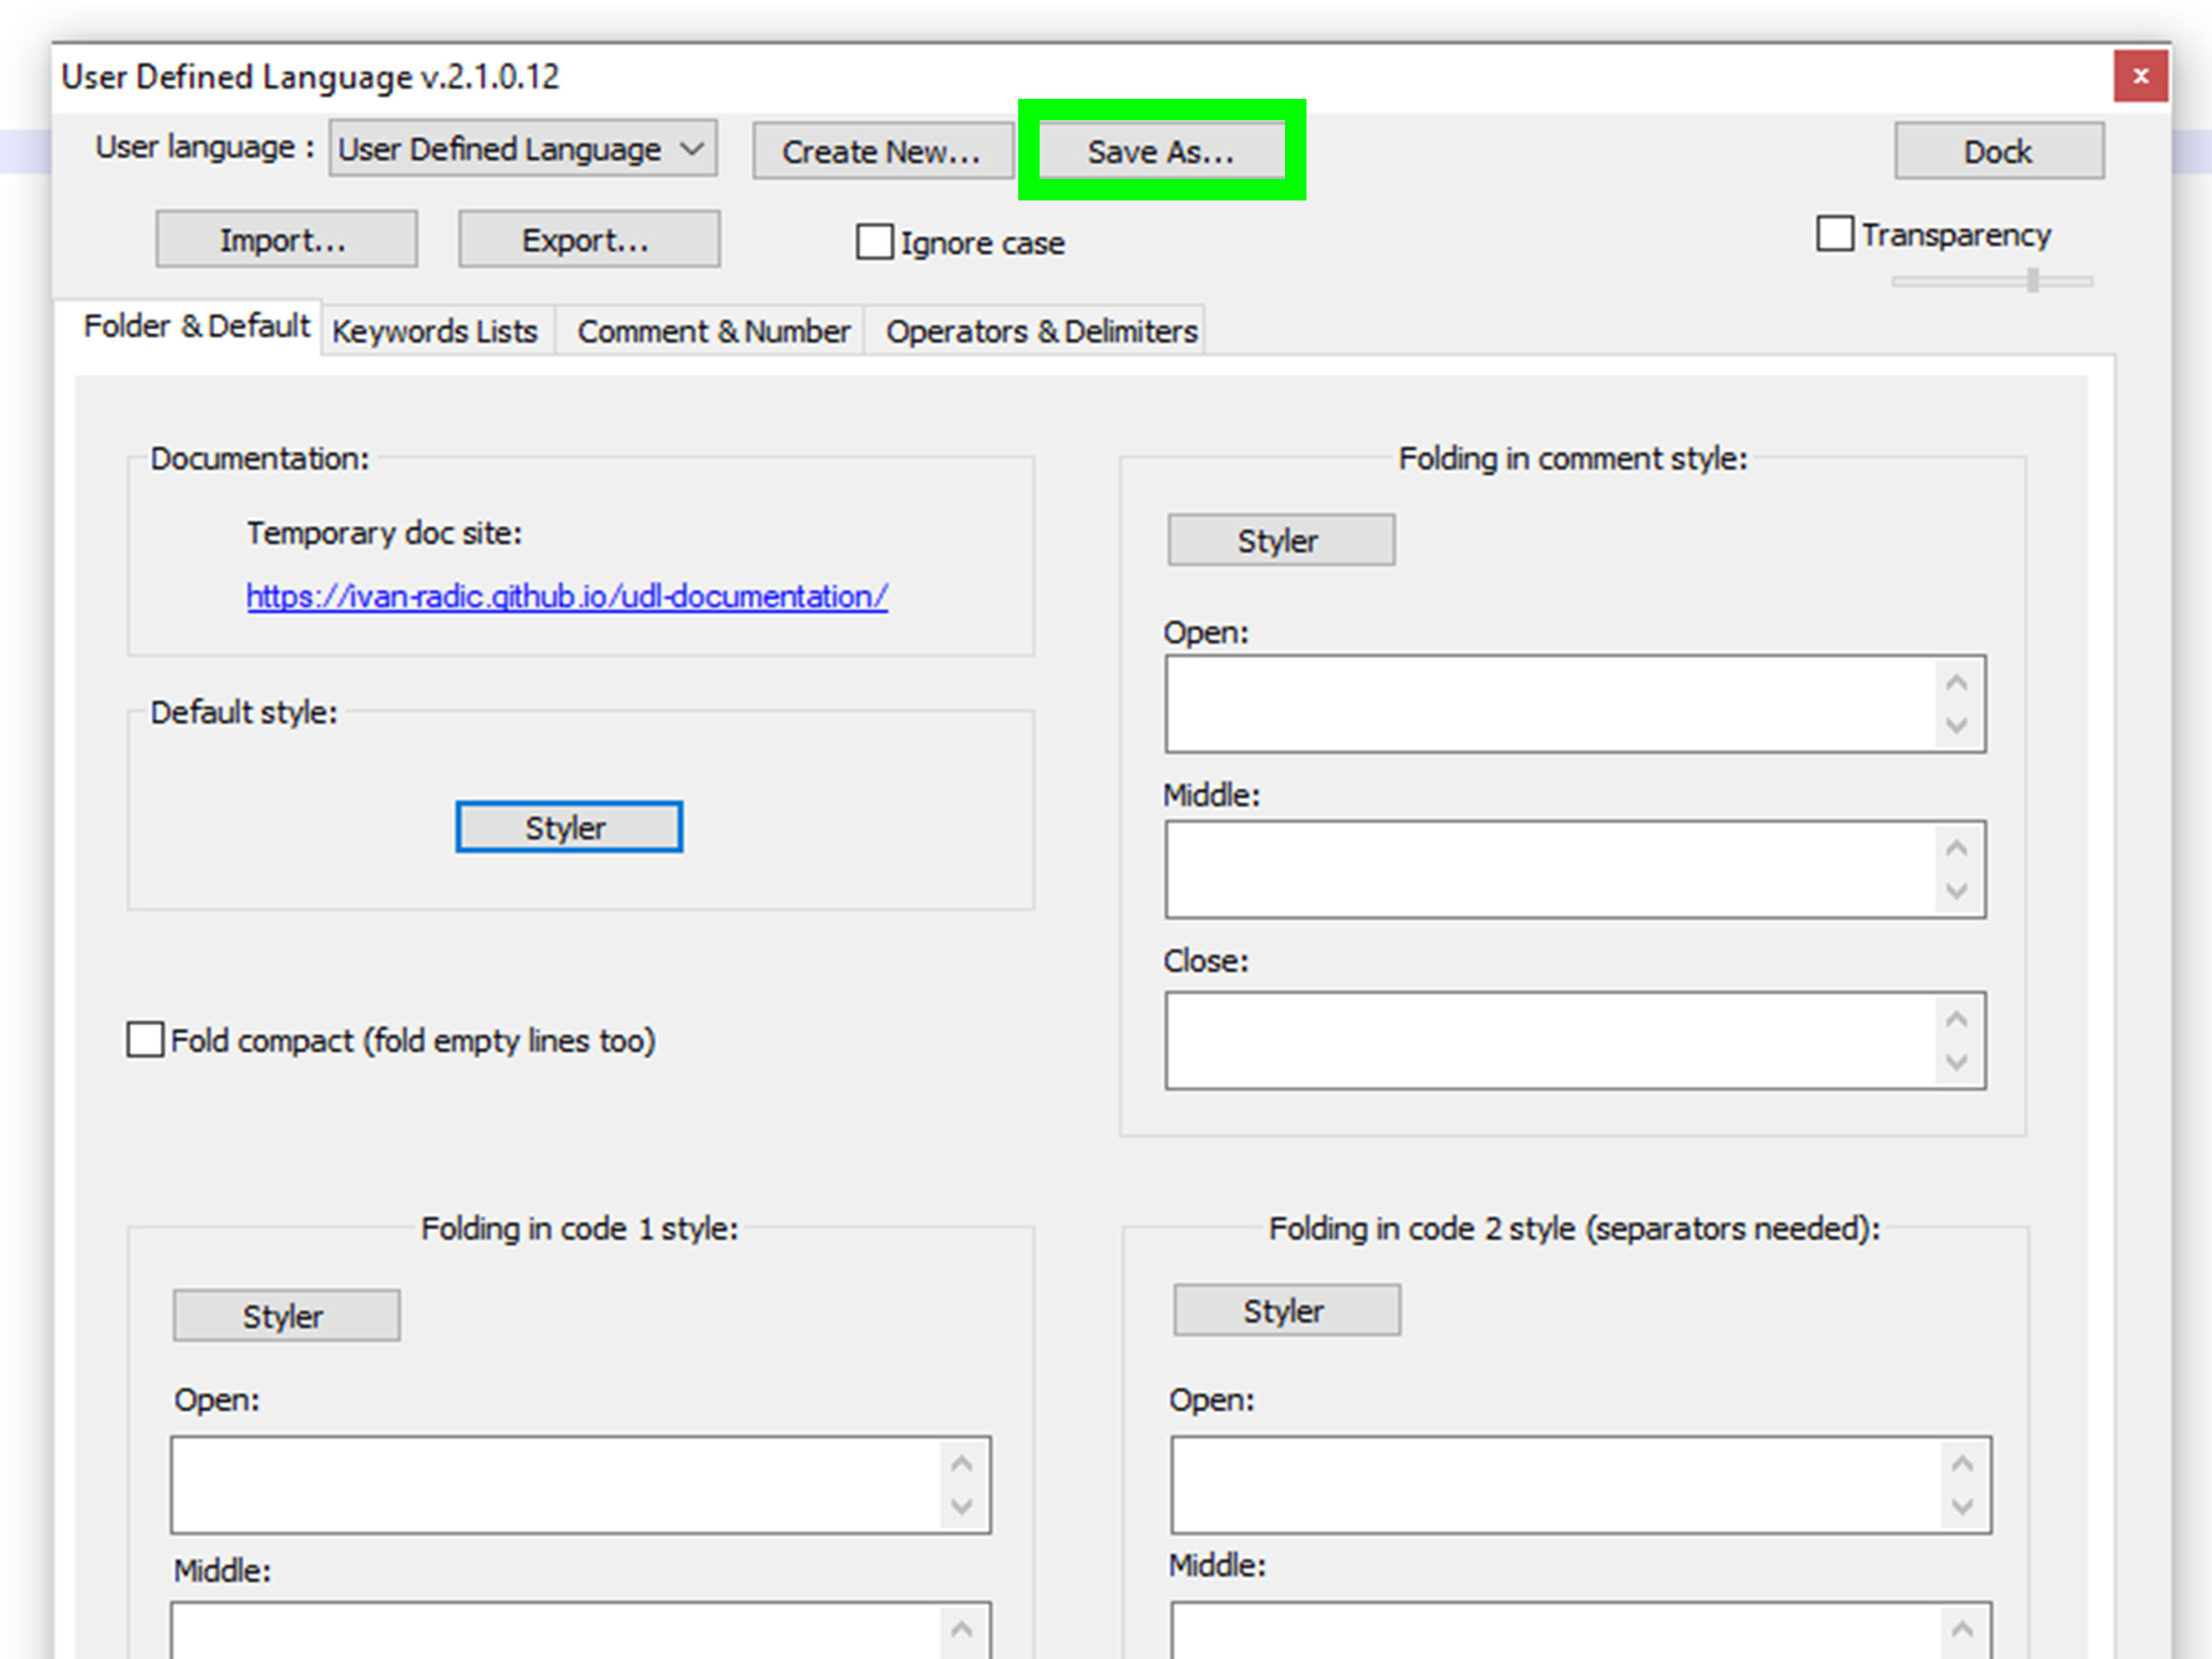This screenshot has height=1659, width=2212.
Task: Toggle the Transparency checkbox
Action: tap(1835, 234)
